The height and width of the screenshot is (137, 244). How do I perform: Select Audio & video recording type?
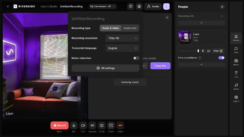(110, 28)
